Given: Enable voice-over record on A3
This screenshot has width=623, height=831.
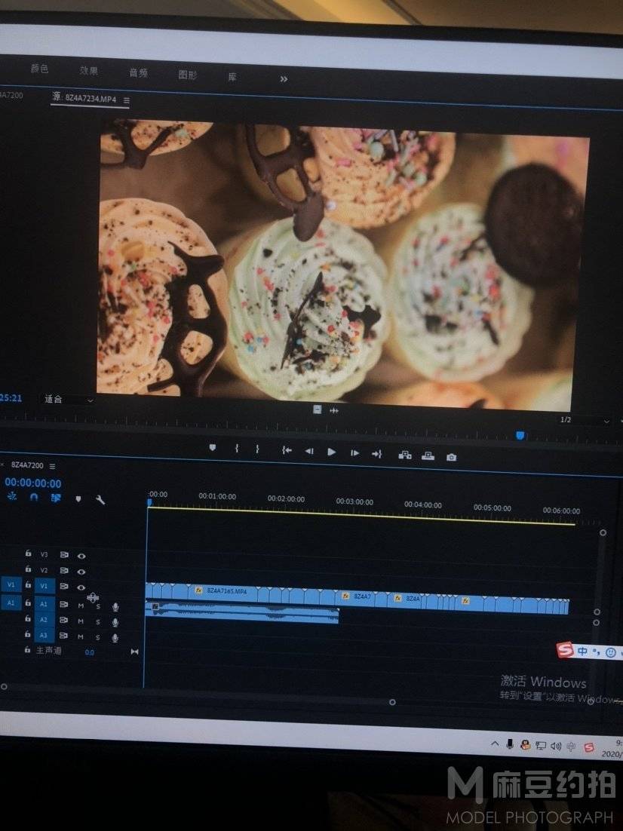Looking at the screenshot, I should click(x=115, y=638).
